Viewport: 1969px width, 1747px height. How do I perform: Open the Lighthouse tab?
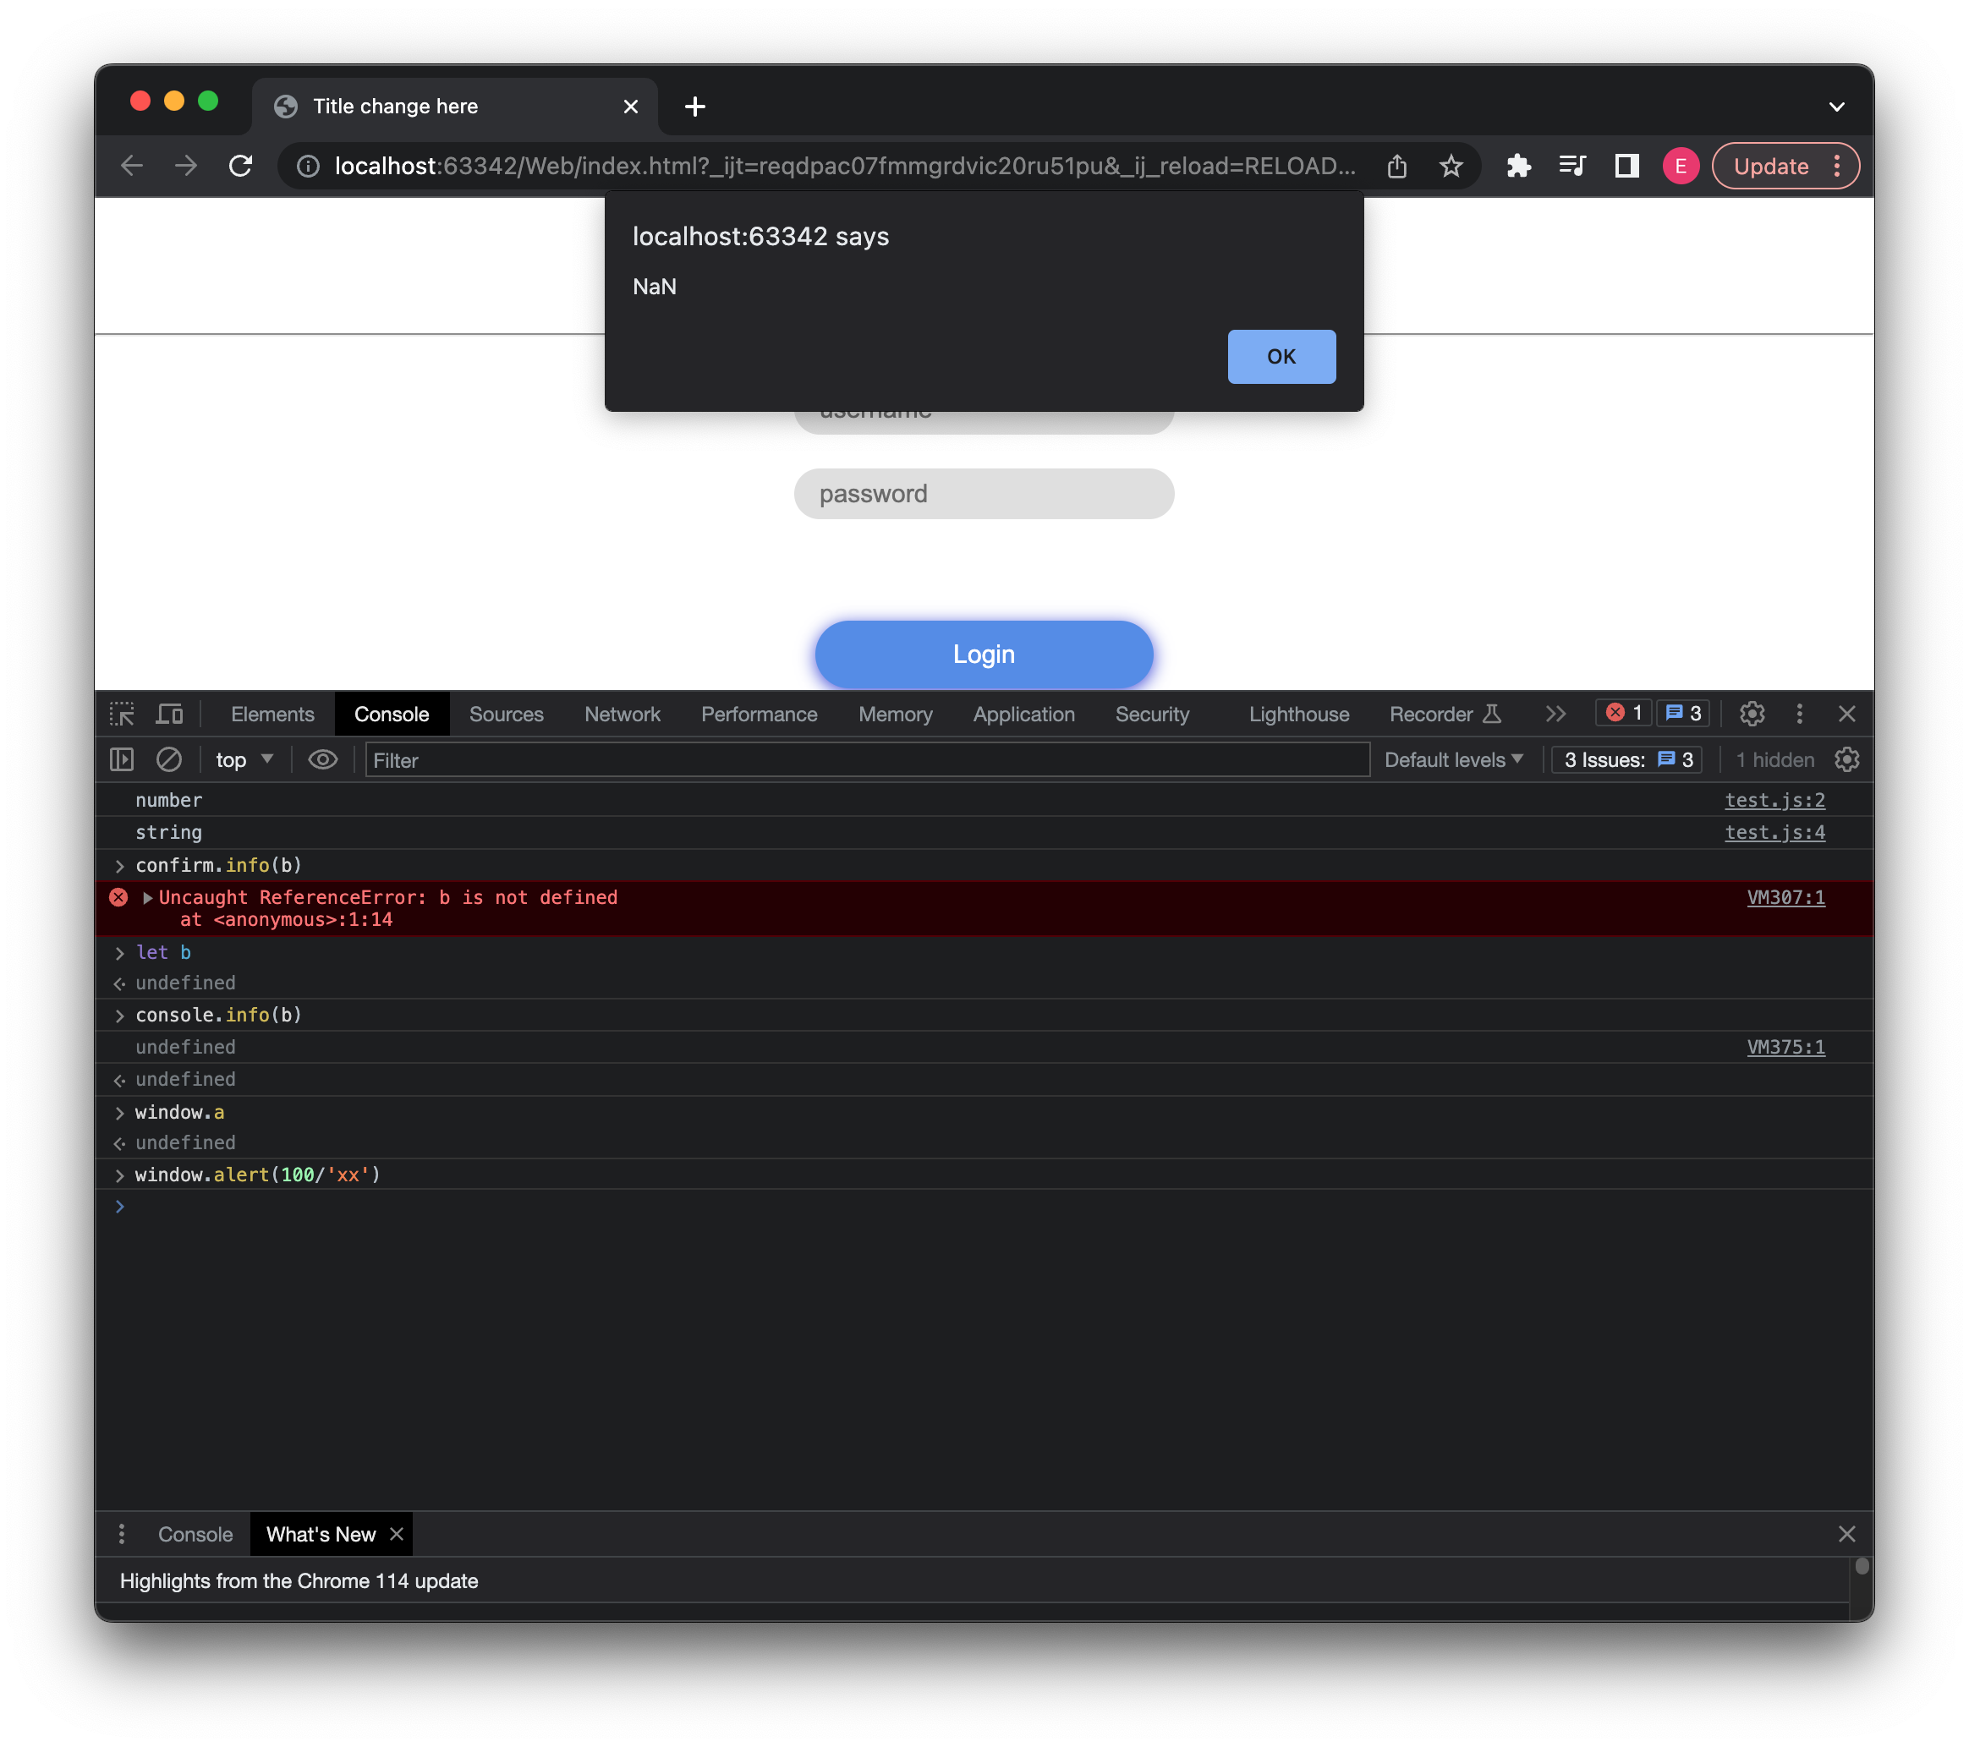[x=1298, y=714]
